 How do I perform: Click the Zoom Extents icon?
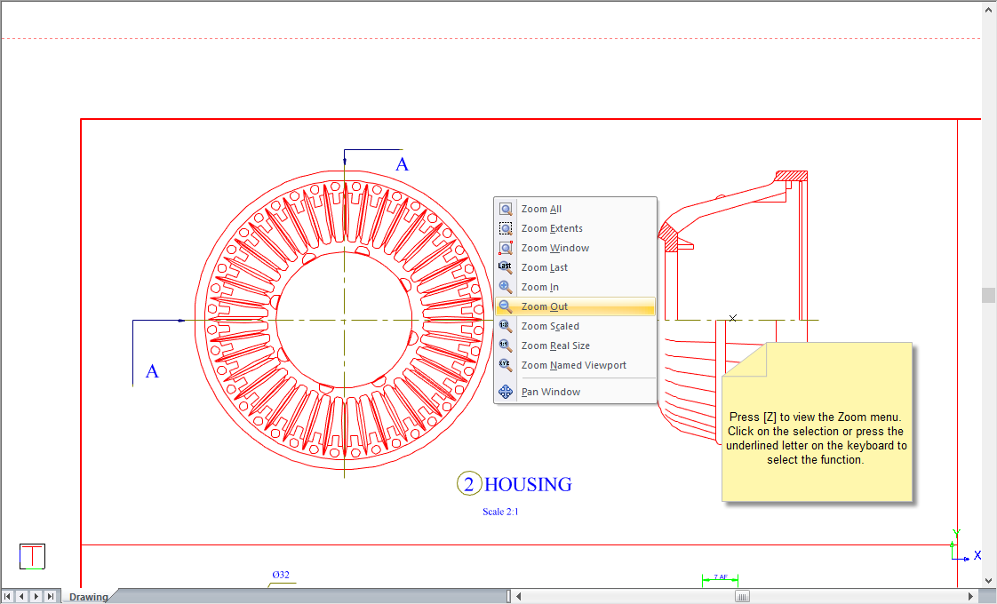506,229
